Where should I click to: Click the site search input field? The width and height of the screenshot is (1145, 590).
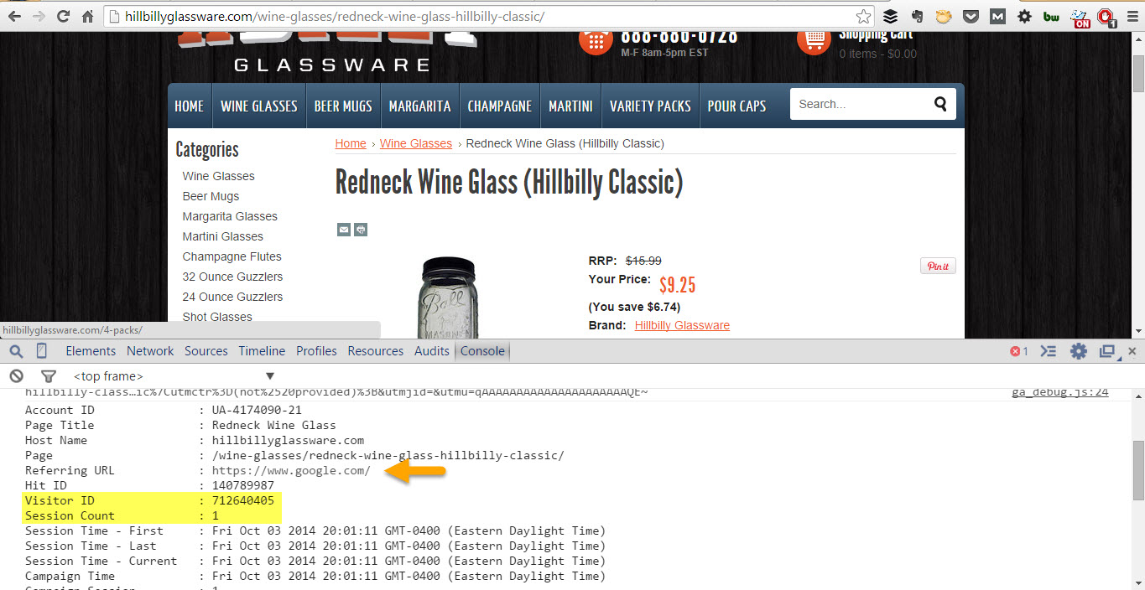pyautogui.click(x=860, y=105)
